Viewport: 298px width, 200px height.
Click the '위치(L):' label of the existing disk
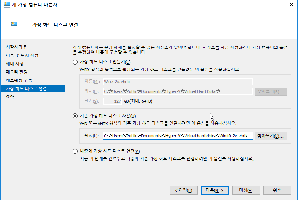(92, 136)
